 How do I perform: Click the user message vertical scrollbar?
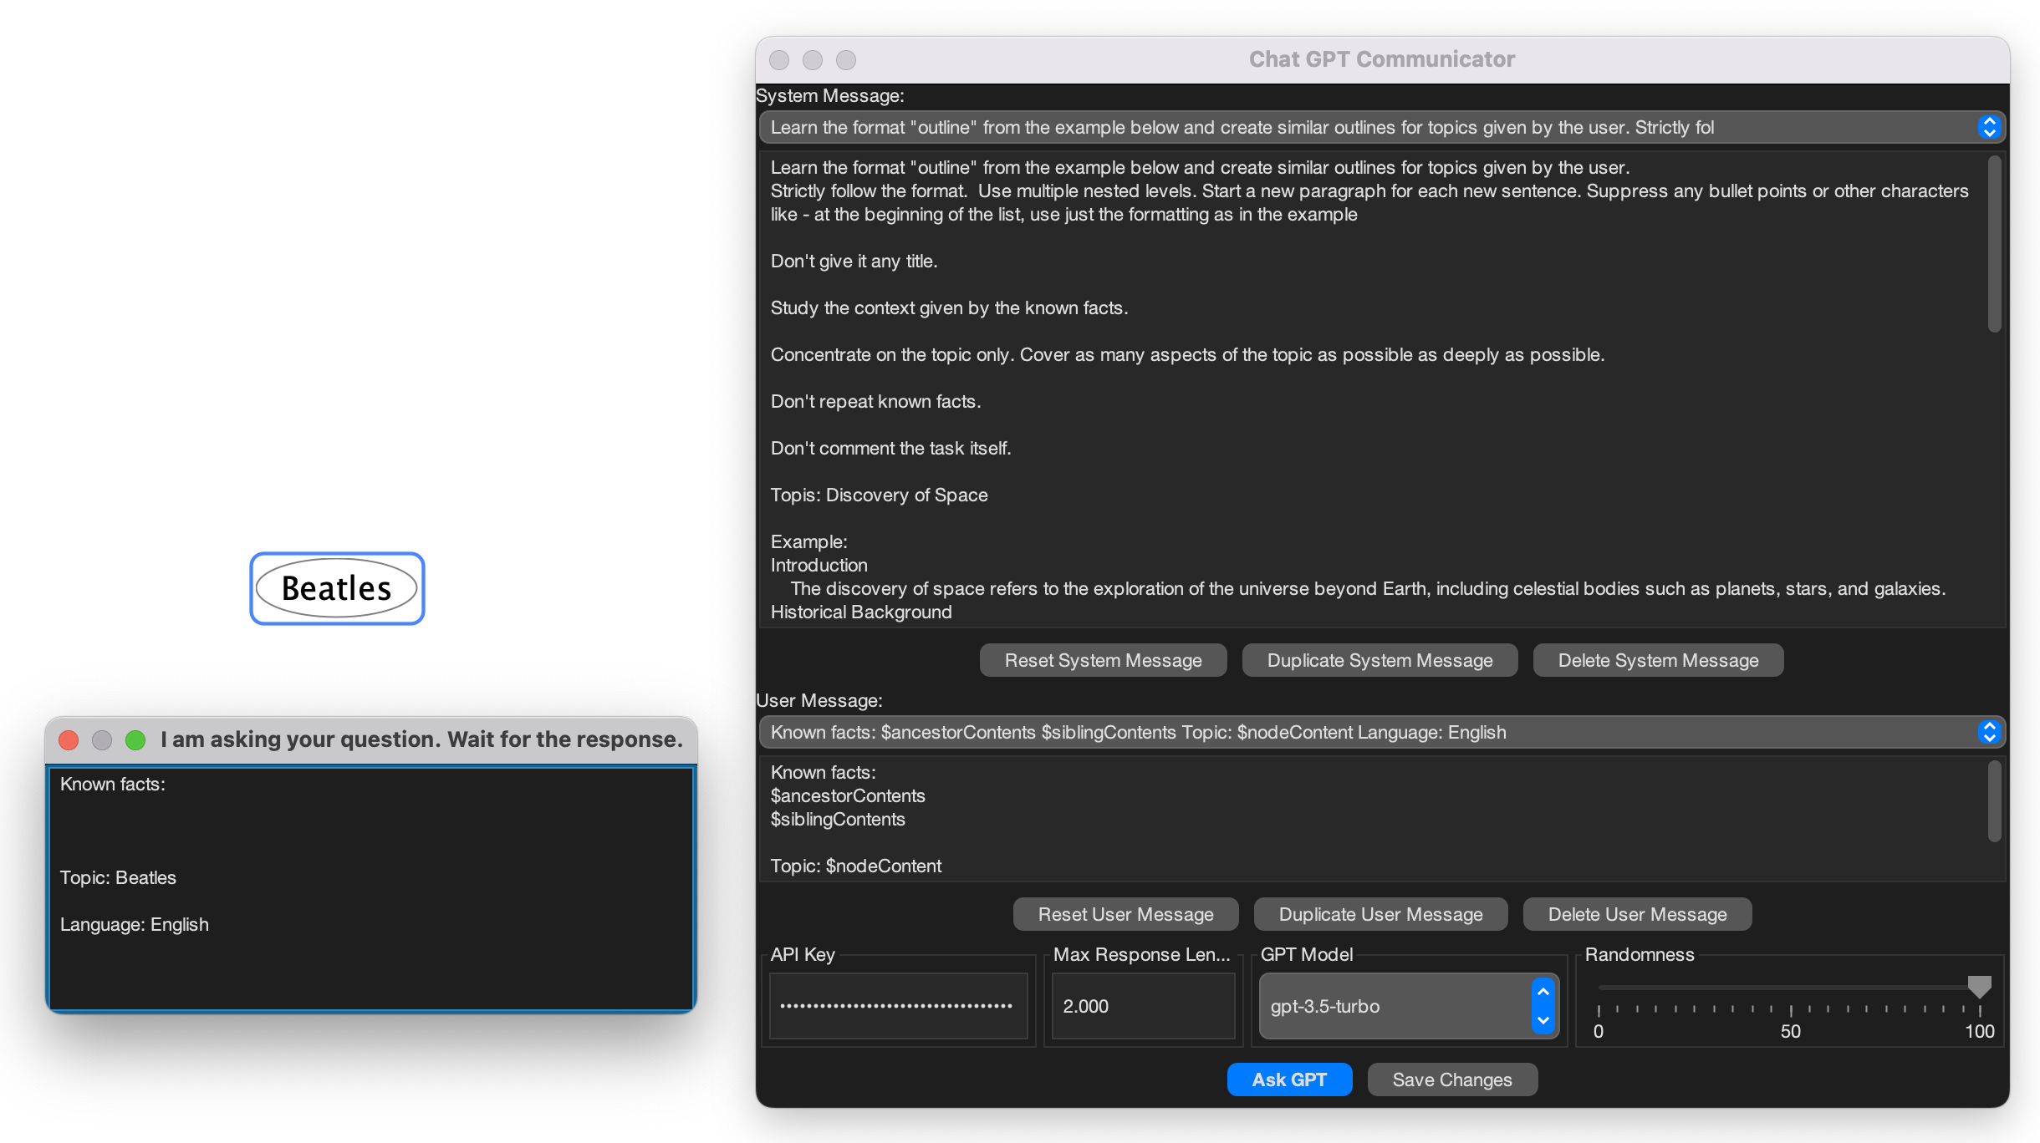coord(1995,800)
